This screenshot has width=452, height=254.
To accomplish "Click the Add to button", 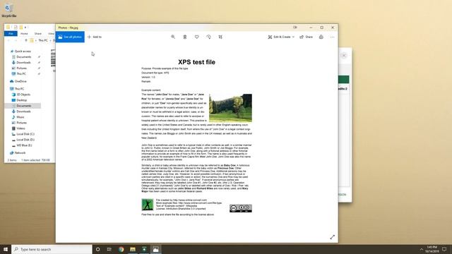I will click(95, 37).
